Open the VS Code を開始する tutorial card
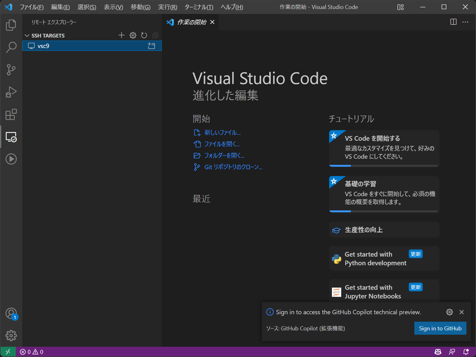The image size is (476, 357). [384, 148]
